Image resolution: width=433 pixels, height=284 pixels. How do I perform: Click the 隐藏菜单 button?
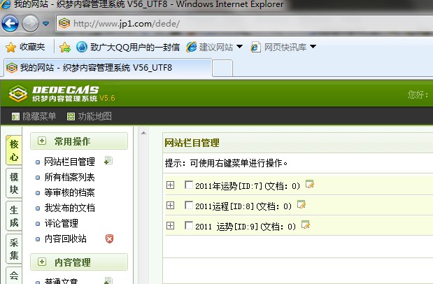34,116
